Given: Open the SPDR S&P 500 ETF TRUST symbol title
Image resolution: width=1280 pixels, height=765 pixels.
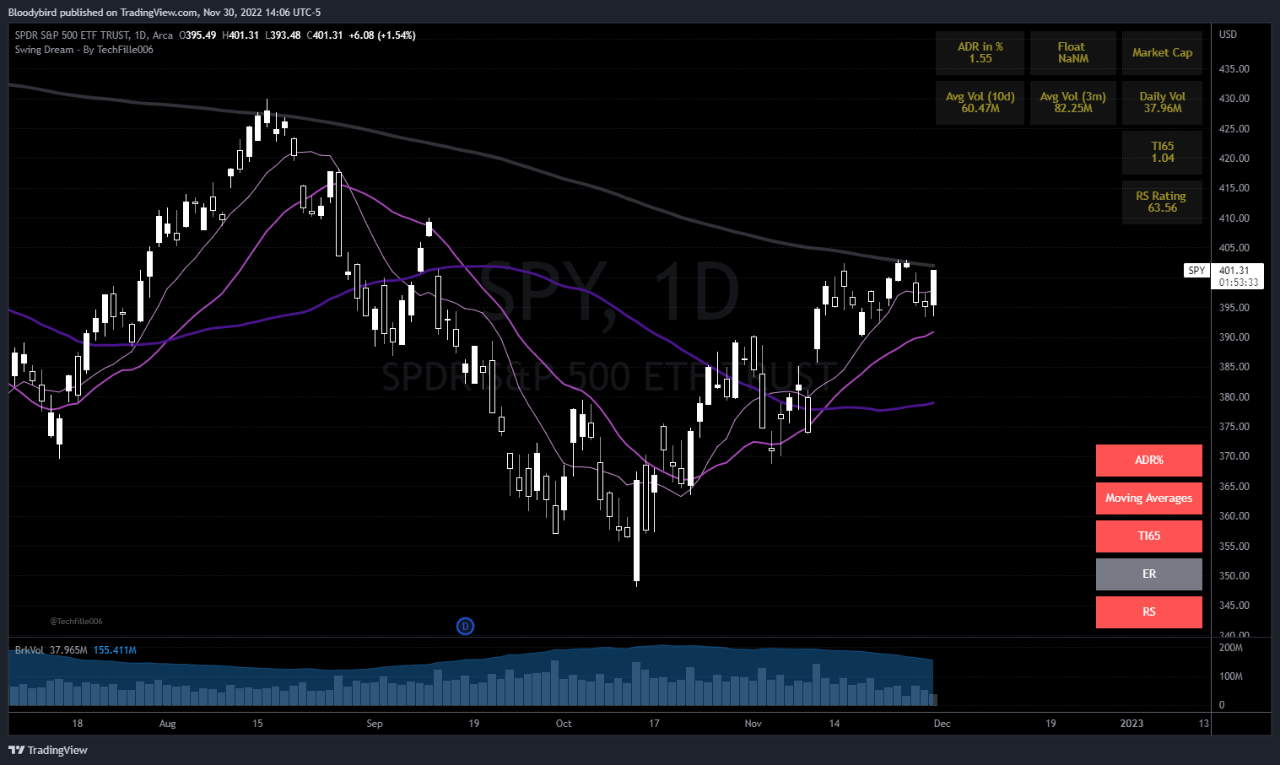Looking at the screenshot, I should pos(72,35).
